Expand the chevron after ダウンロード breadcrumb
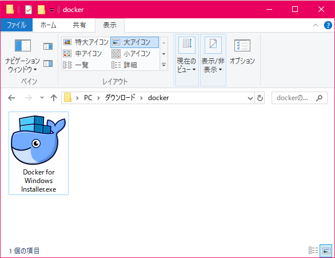 tap(141, 98)
